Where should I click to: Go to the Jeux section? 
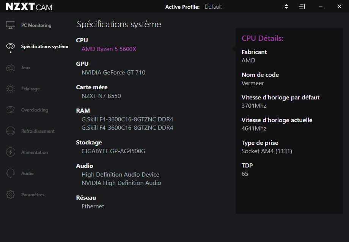26,68
